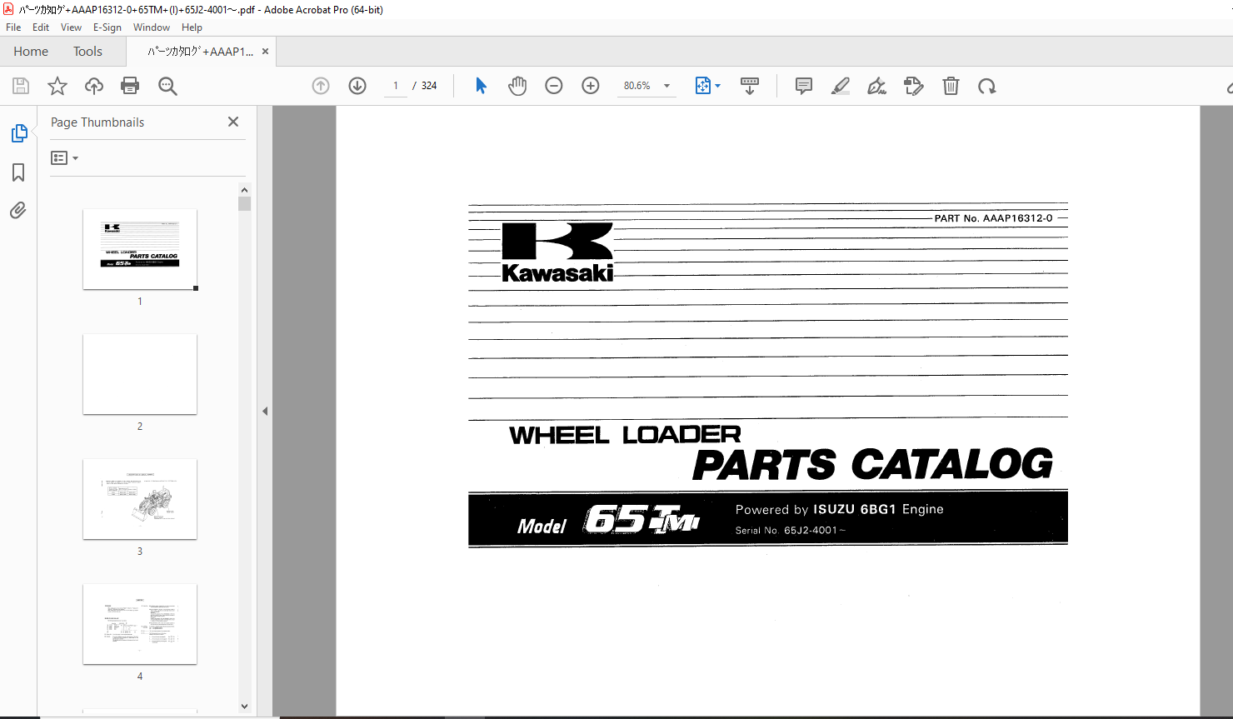1233x719 pixels.
Task: Click the Serial No. 65J2-4001 text
Action: click(790, 530)
